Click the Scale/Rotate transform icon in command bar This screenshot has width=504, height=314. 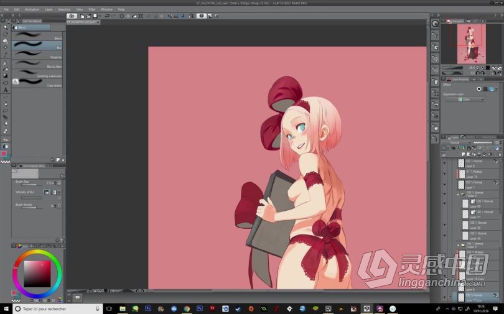point(141,16)
